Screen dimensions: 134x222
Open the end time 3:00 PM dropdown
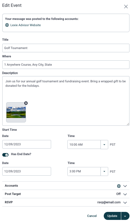[104, 171]
